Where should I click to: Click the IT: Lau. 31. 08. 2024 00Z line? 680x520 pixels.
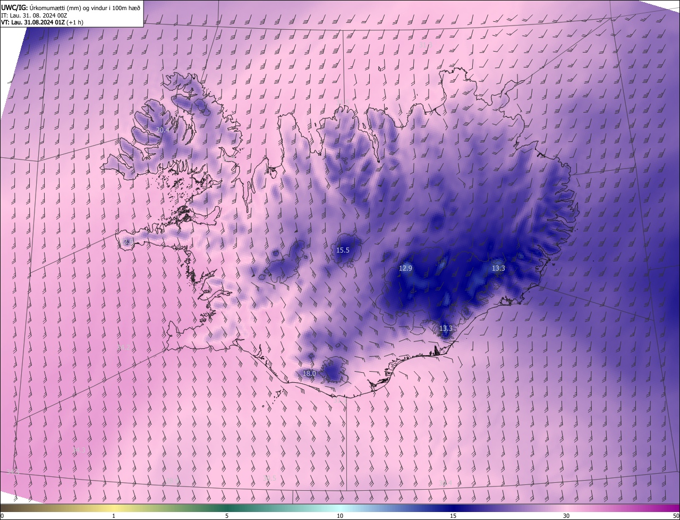pyautogui.click(x=34, y=15)
